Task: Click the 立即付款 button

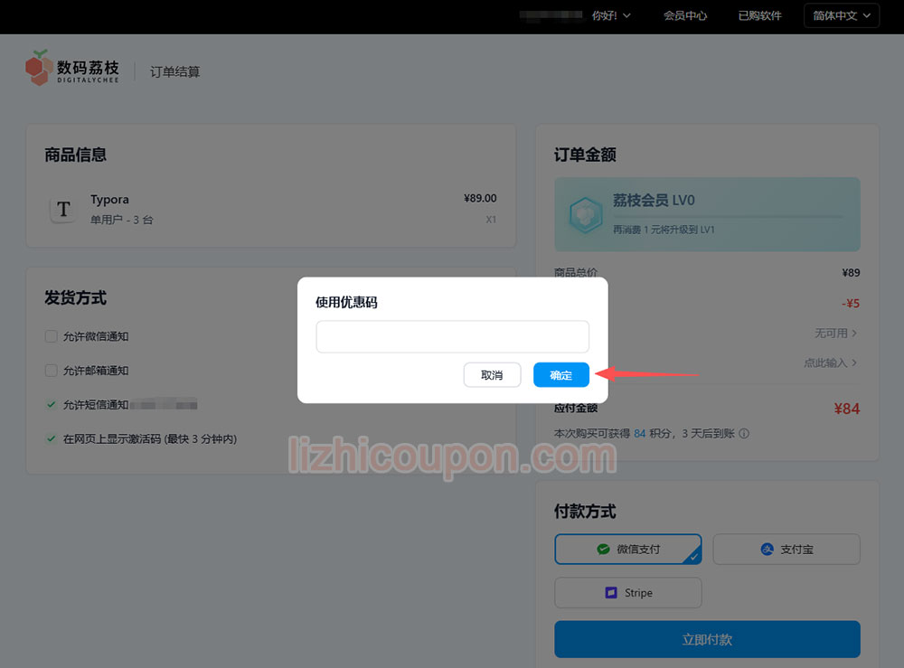Action: [707, 639]
